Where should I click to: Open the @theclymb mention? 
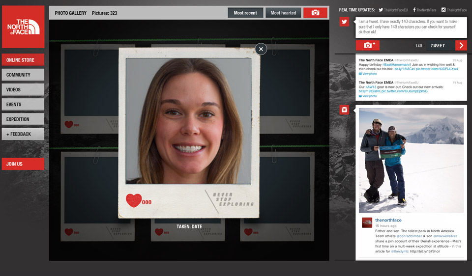click(x=400, y=251)
